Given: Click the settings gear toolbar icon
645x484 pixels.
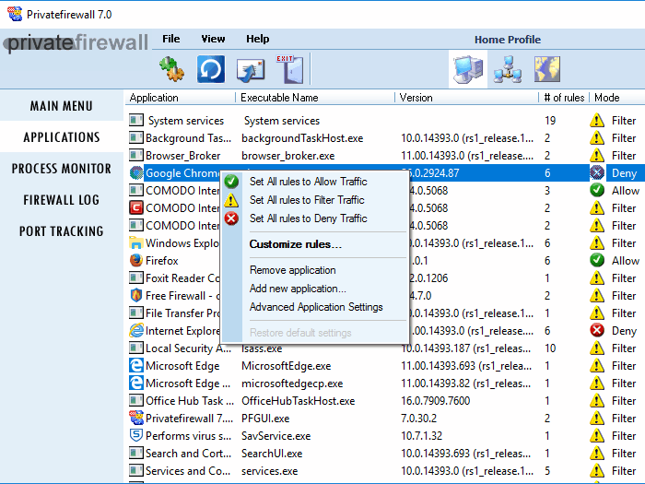Looking at the screenshot, I should (x=171, y=69).
